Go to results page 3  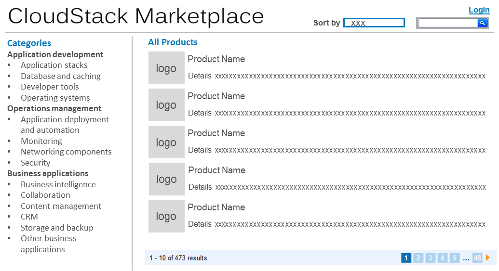coord(430,258)
